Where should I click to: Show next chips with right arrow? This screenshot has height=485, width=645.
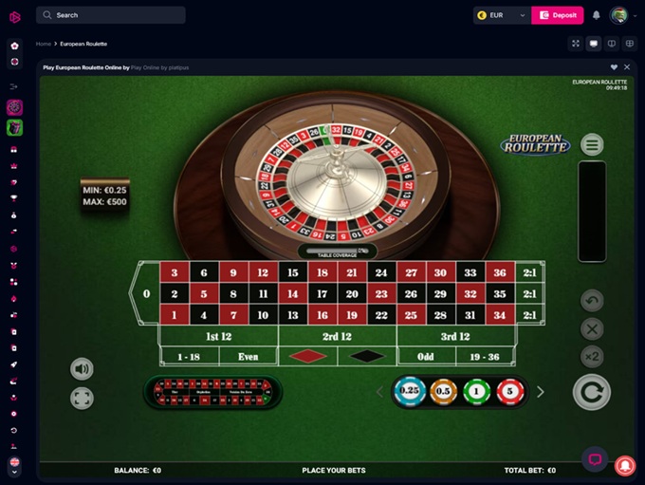click(541, 392)
